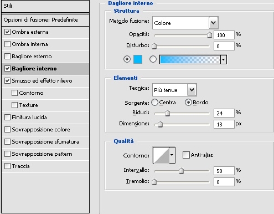This screenshot has height=214, width=274.
Task: Enable the Sovrapposizione pattern checkbox
Action: coord(7,154)
